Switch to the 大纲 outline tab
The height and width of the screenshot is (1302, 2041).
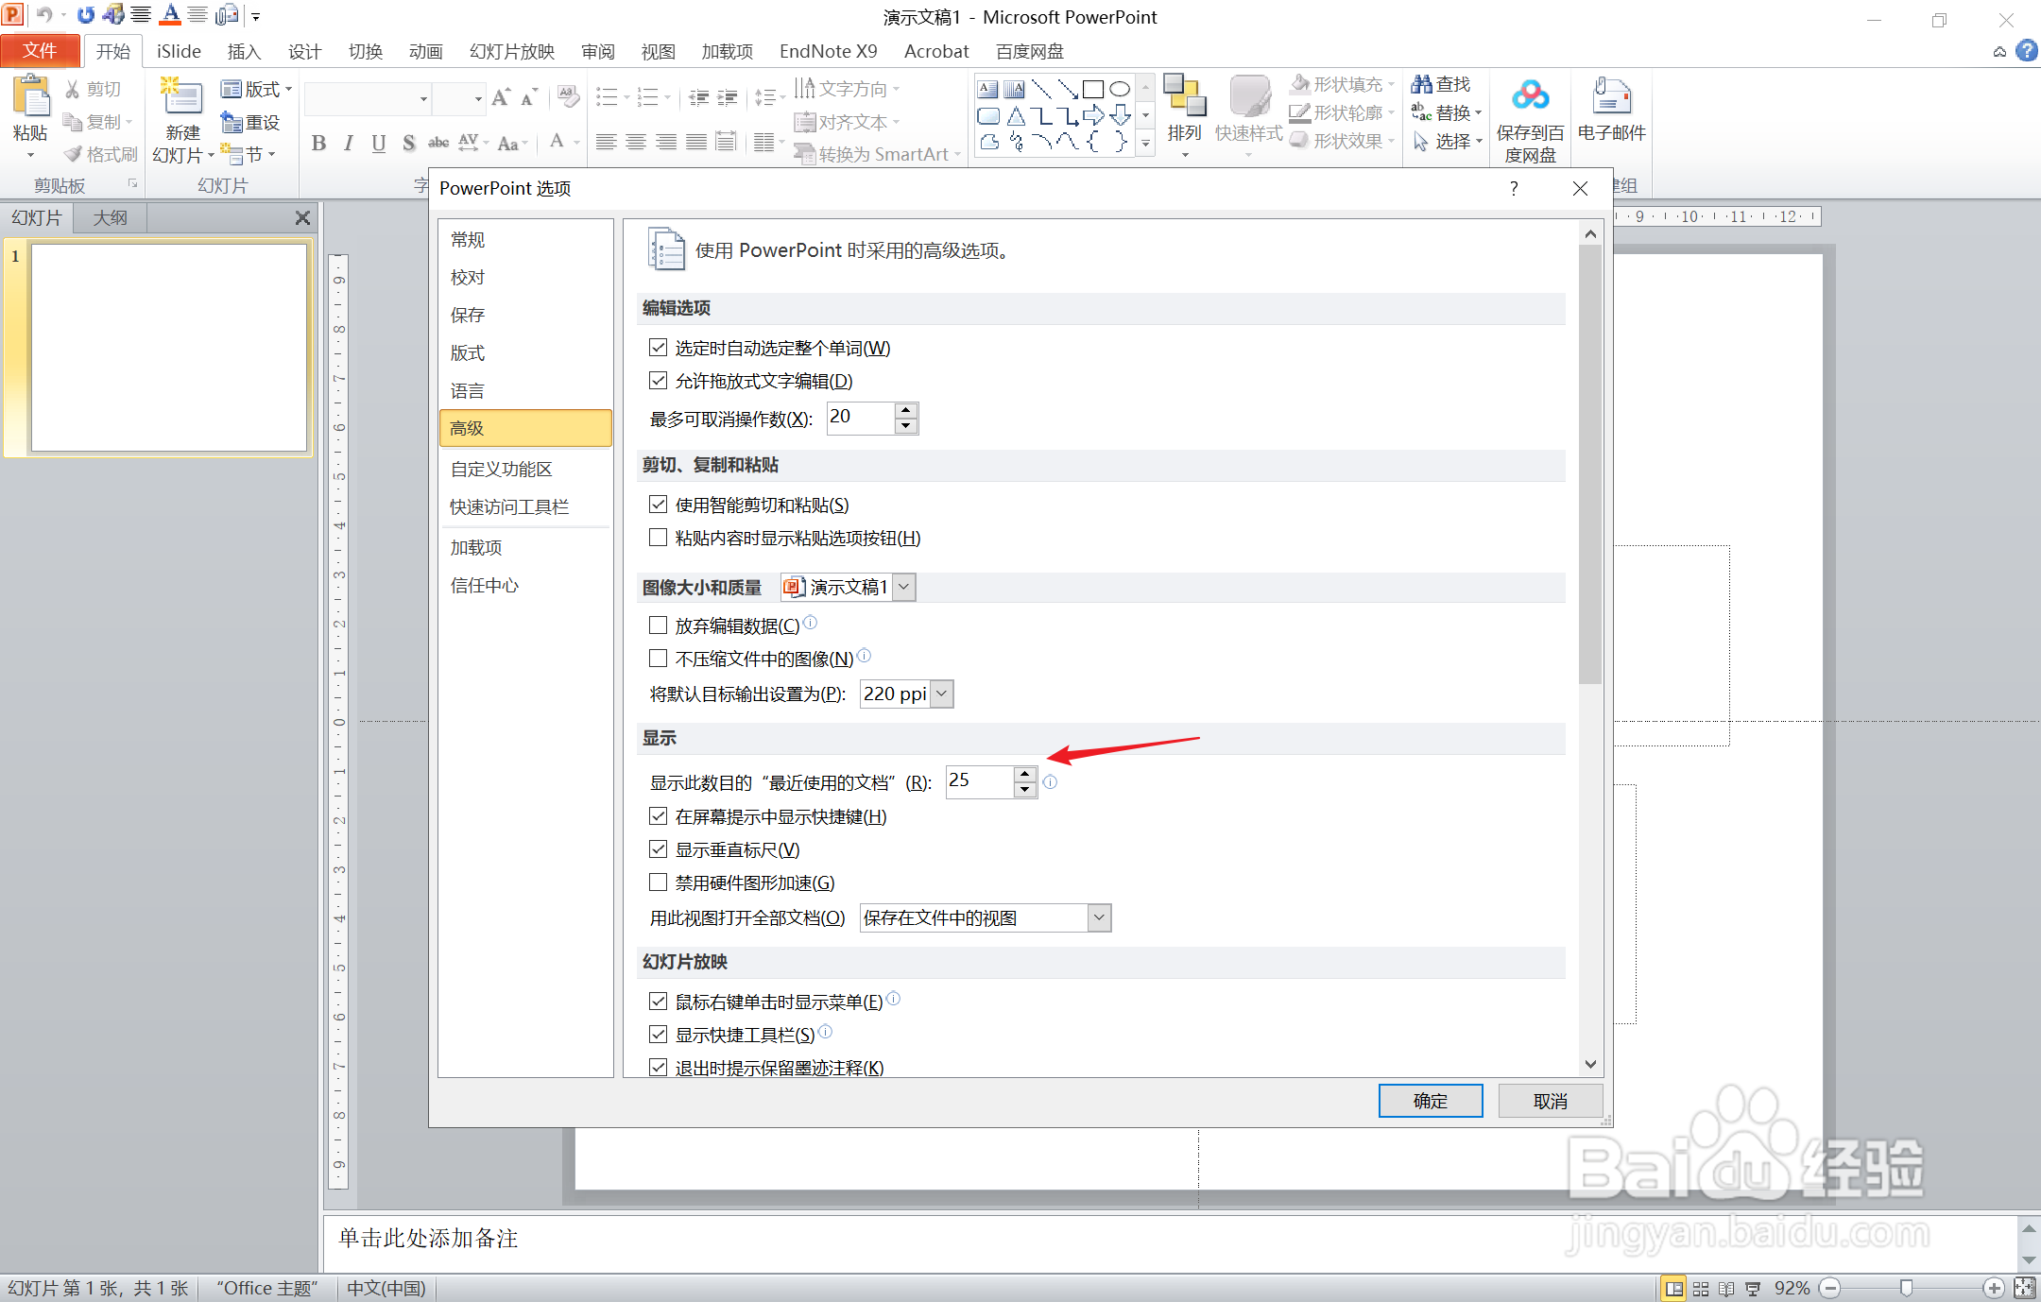point(111,218)
